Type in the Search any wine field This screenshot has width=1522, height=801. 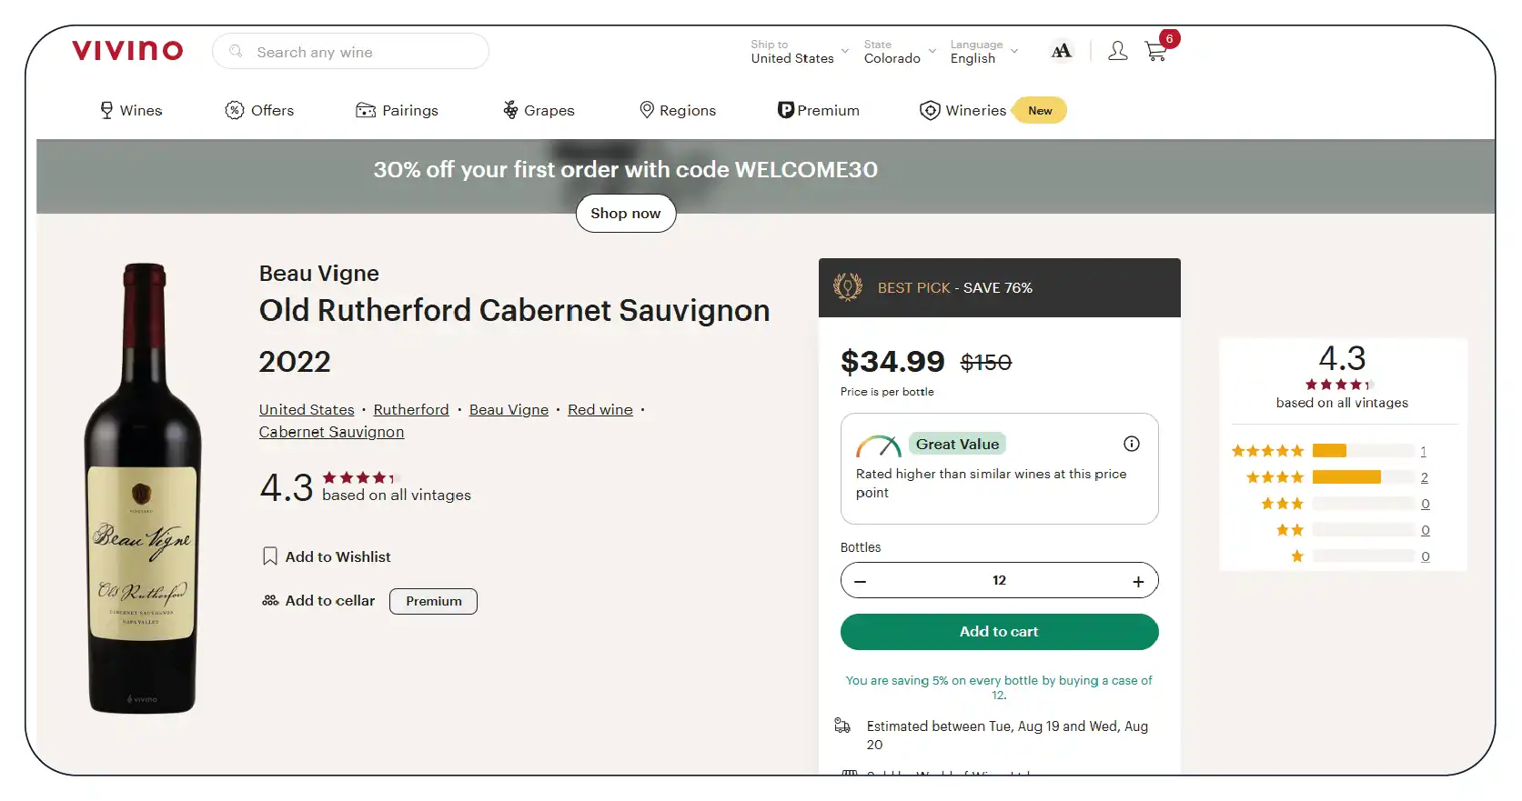[x=364, y=52]
